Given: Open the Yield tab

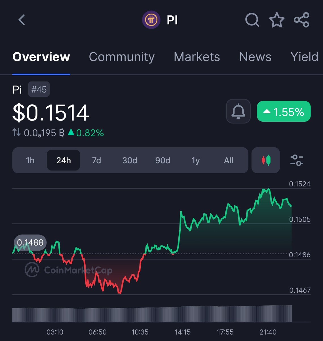Looking at the screenshot, I should pyautogui.click(x=305, y=57).
